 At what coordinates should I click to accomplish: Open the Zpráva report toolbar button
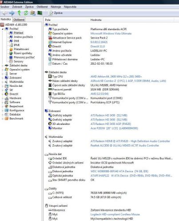tap(56, 13)
